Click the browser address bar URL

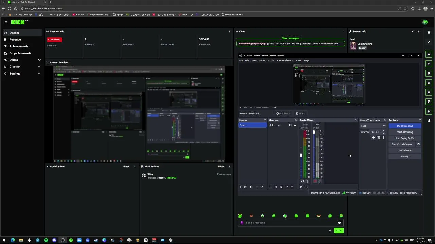pos(43,8)
